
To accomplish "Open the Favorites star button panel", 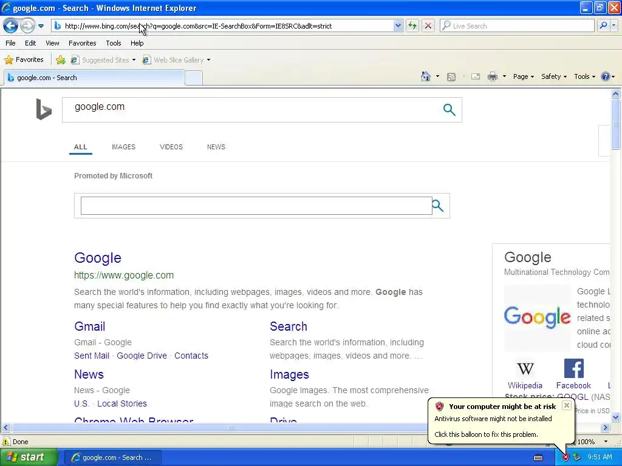I will [x=24, y=60].
